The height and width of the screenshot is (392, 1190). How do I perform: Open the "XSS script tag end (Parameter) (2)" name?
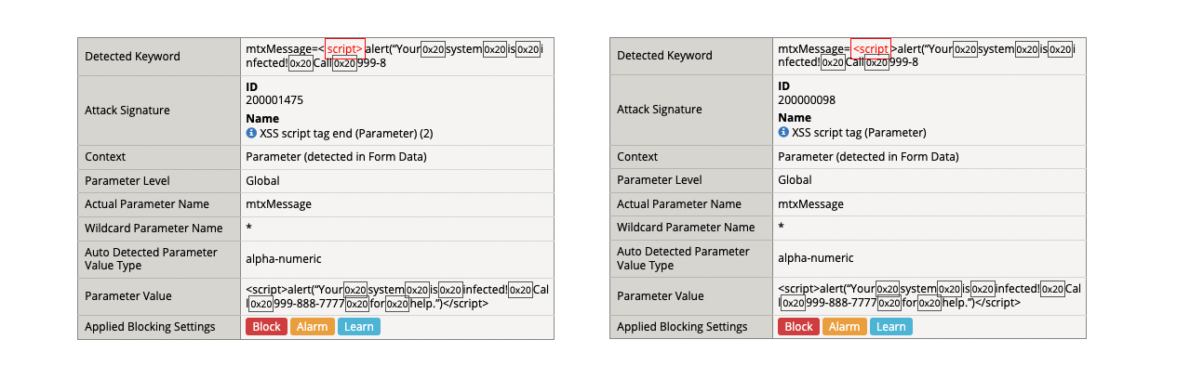[x=346, y=134]
